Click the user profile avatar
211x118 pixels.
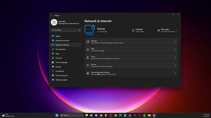click(x=54, y=22)
